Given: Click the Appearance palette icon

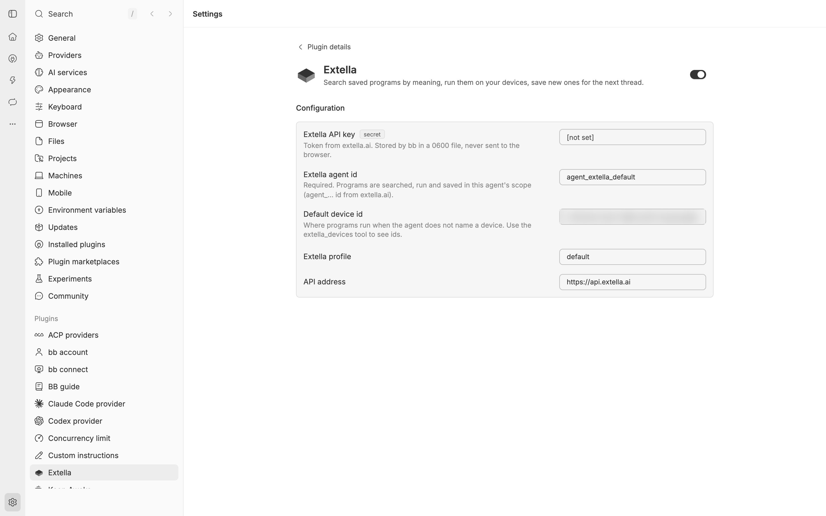Looking at the screenshot, I should 39,89.
